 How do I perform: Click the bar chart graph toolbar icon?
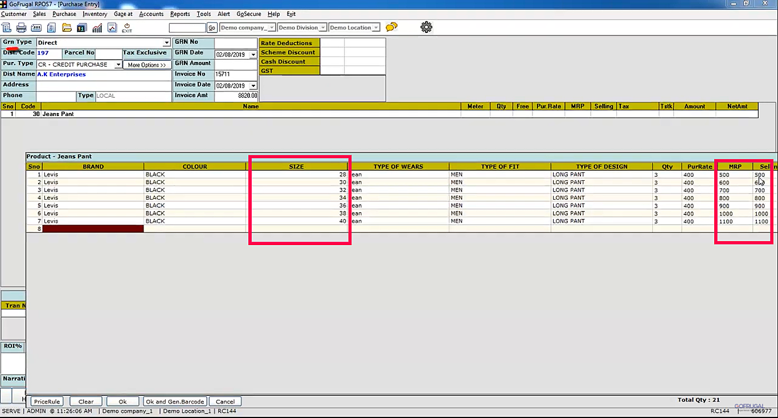click(97, 28)
